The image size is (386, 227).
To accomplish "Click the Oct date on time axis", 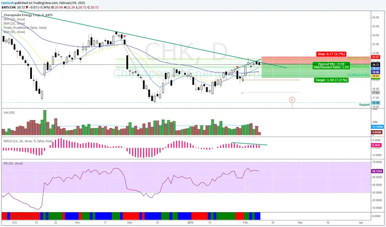I will coord(14,222).
